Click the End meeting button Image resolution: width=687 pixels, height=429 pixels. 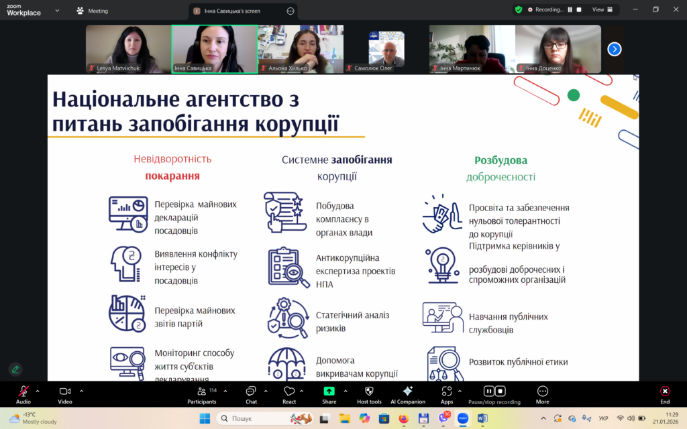tap(664, 391)
